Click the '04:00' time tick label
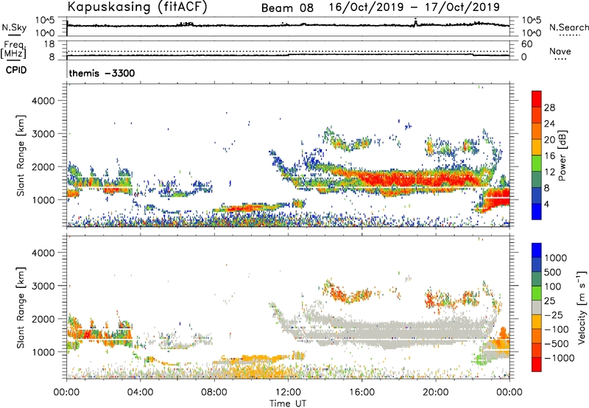The image size is (589, 408). coord(141,393)
